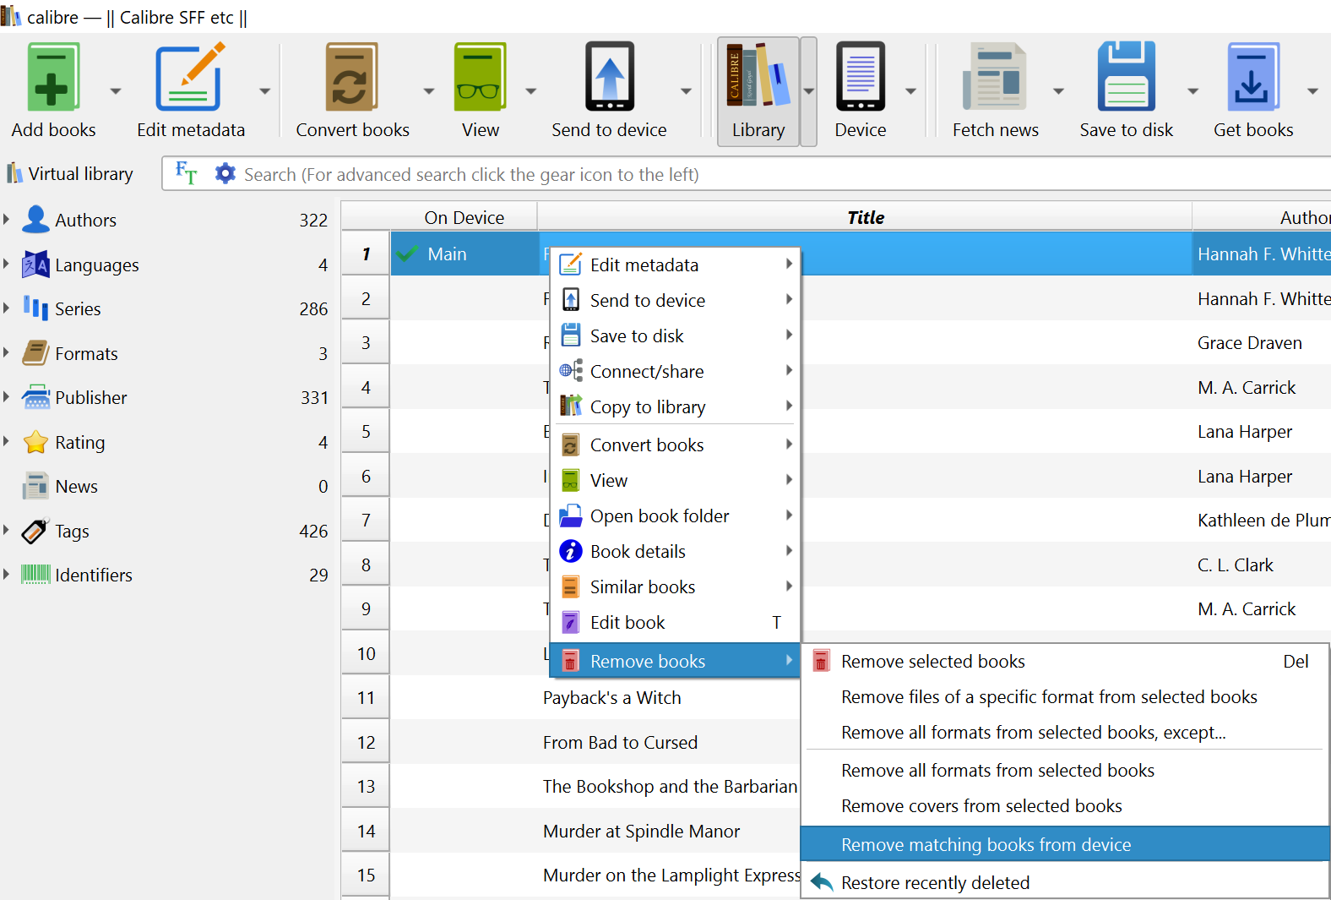The image size is (1331, 900).
Task: Open the Copy to library submenu
Action: pyautogui.click(x=675, y=406)
